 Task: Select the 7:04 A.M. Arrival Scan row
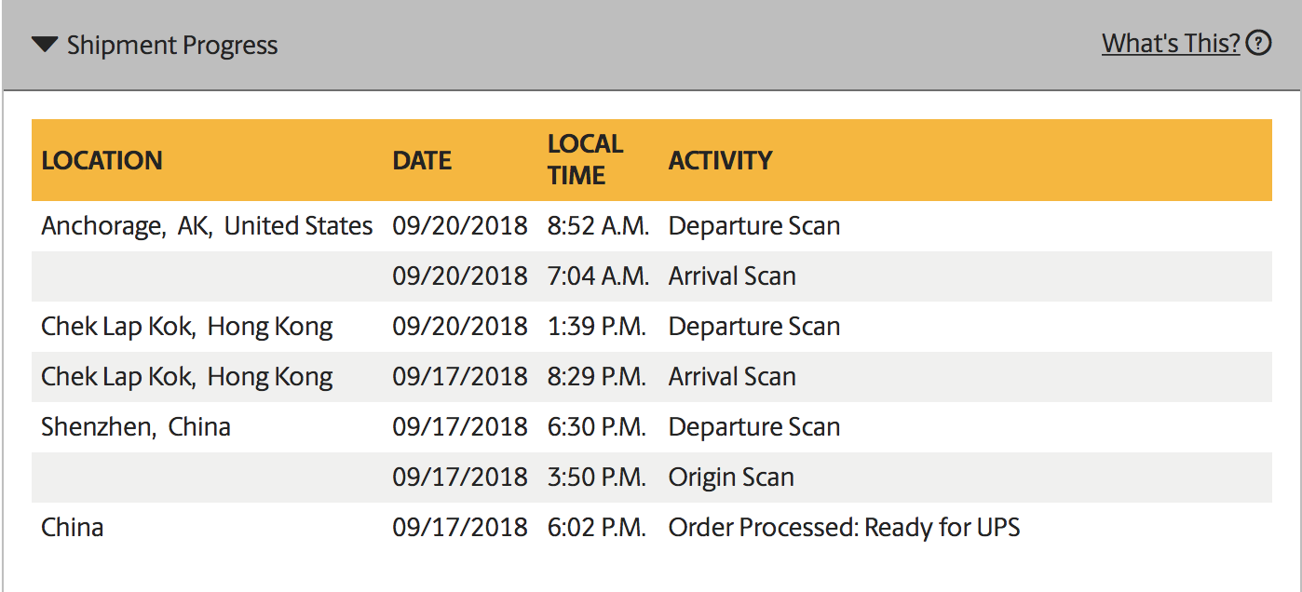[652, 276]
